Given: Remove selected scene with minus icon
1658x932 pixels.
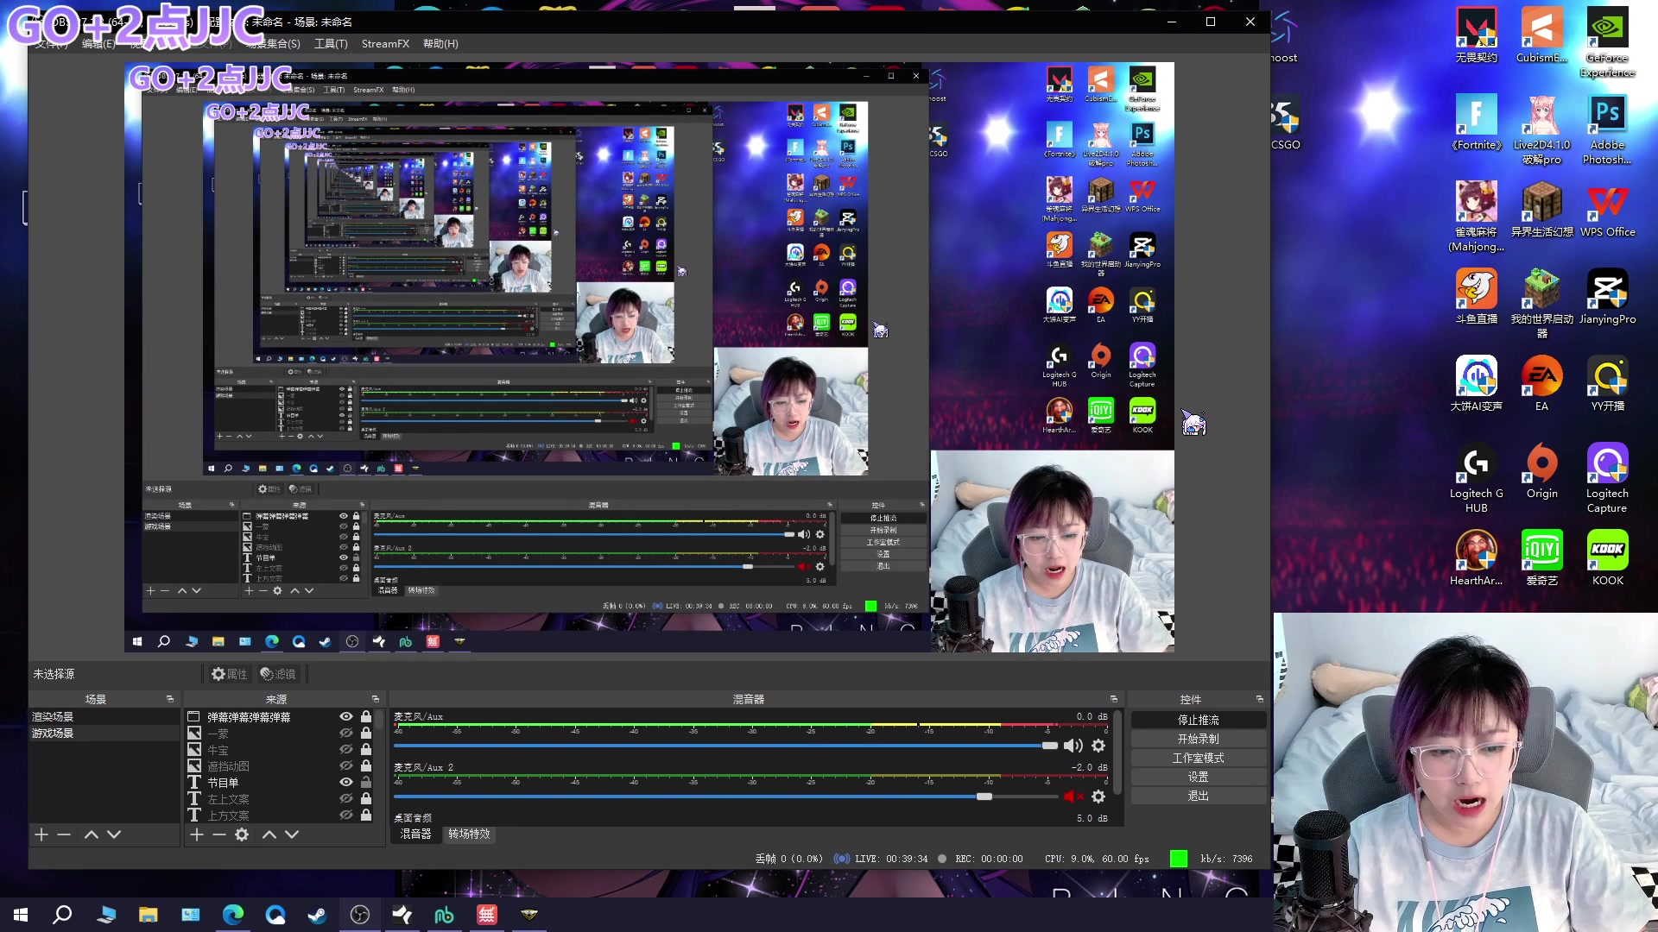Looking at the screenshot, I should (x=64, y=834).
